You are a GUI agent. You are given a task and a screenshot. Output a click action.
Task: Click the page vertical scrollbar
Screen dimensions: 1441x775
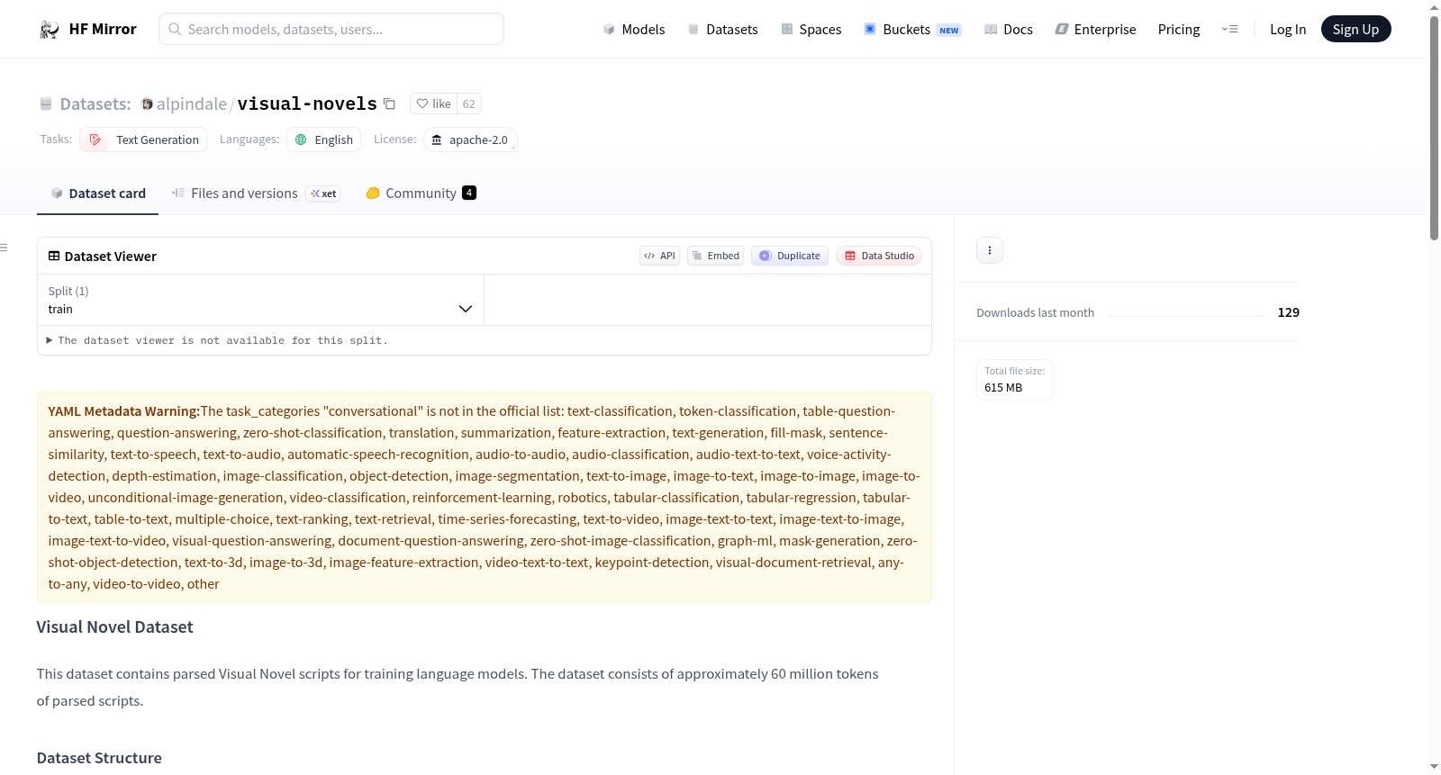tap(1434, 126)
